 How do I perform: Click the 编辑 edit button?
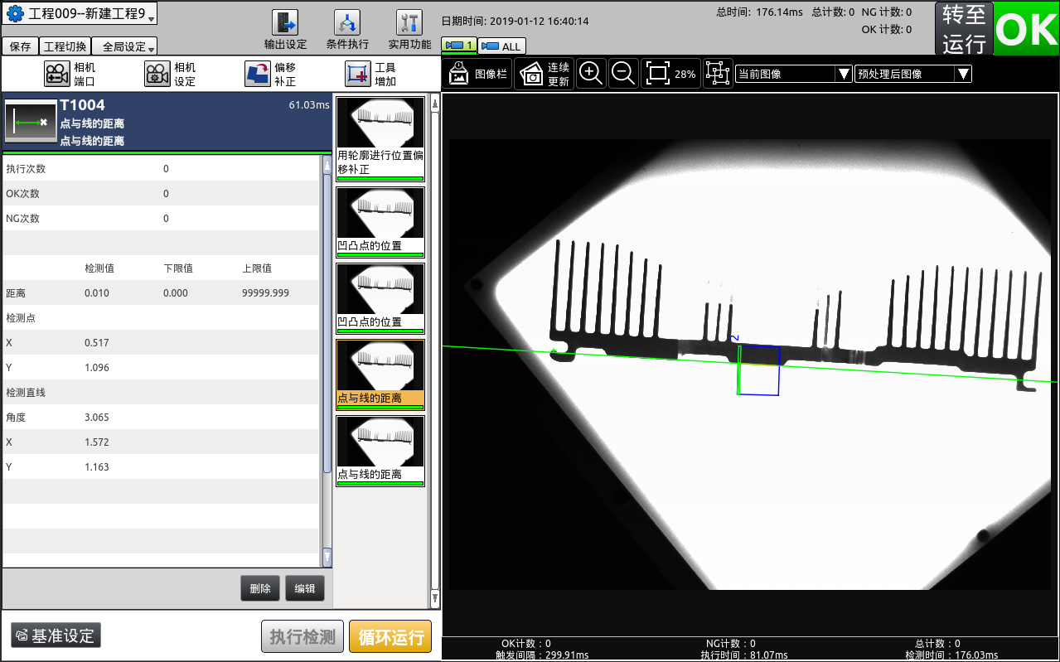pos(305,588)
